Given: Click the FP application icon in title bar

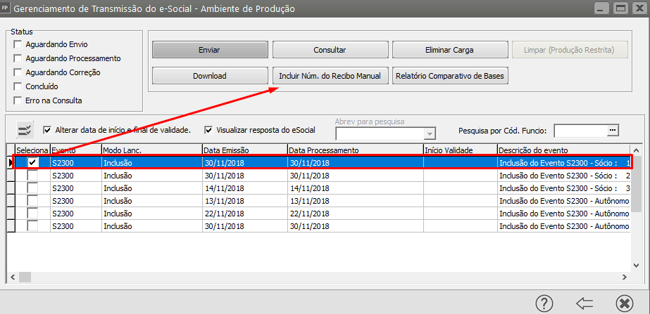Looking at the screenshot, I should point(5,8).
